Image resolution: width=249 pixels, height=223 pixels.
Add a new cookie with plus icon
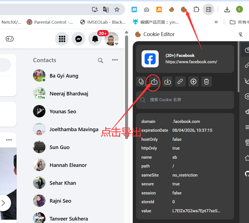coord(193,82)
